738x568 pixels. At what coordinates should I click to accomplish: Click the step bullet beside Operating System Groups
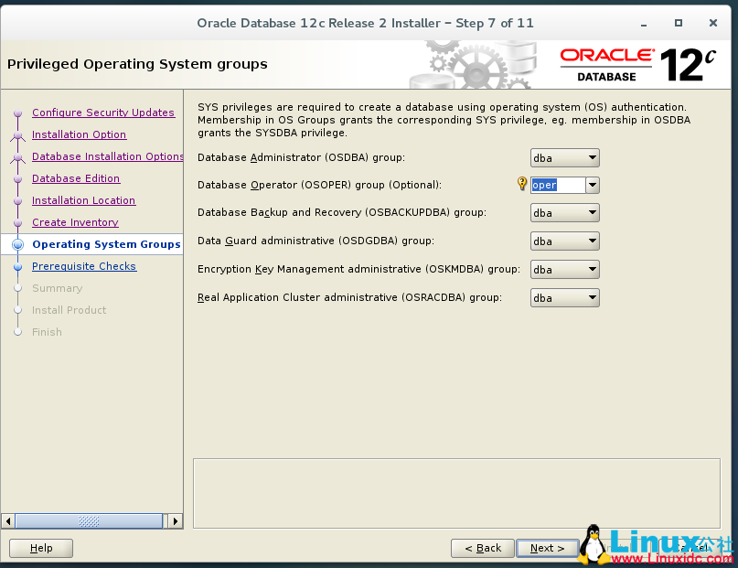click(16, 244)
